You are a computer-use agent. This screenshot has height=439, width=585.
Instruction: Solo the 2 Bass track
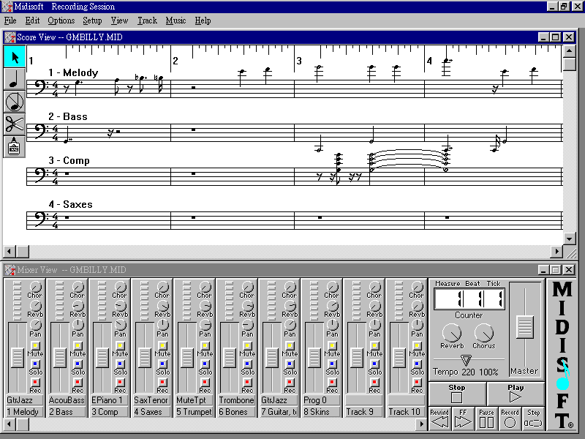[x=78, y=364]
